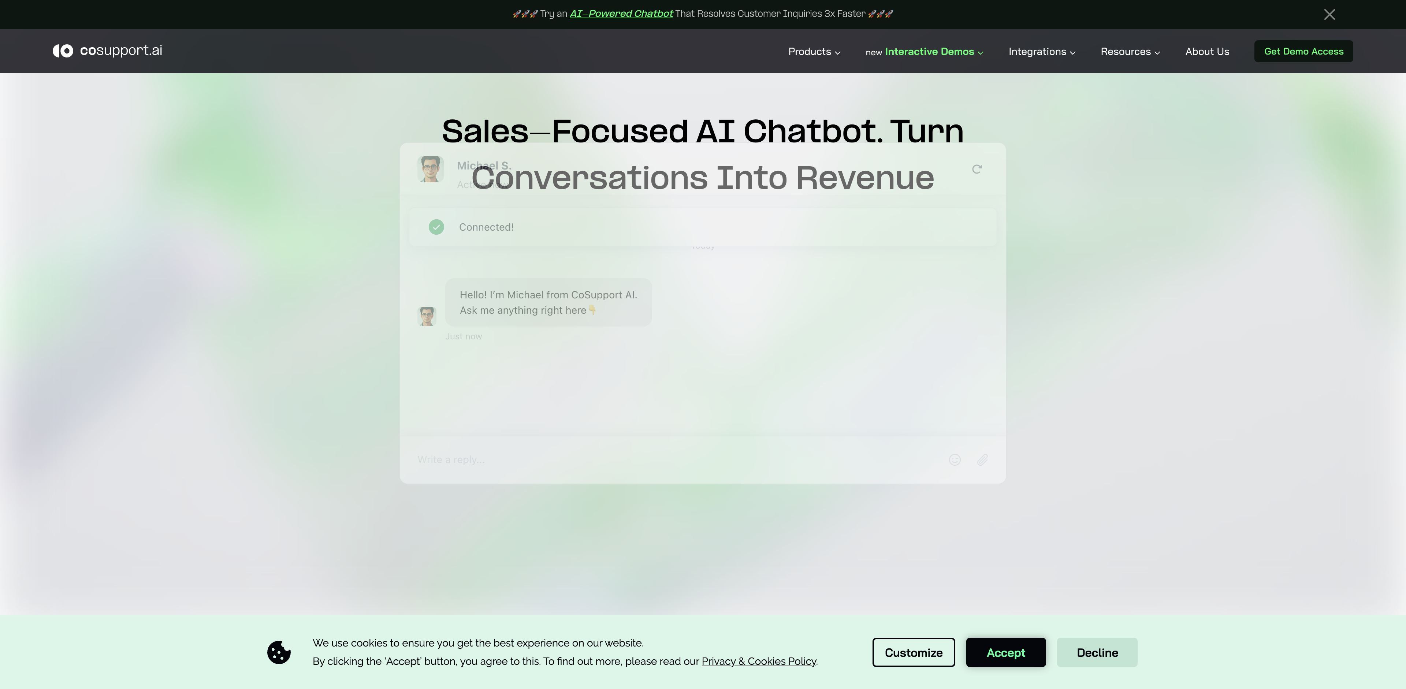The image size is (1406, 689).
Task: Expand the Integrations dropdown menu
Action: pyautogui.click(x=1040, y=51)
